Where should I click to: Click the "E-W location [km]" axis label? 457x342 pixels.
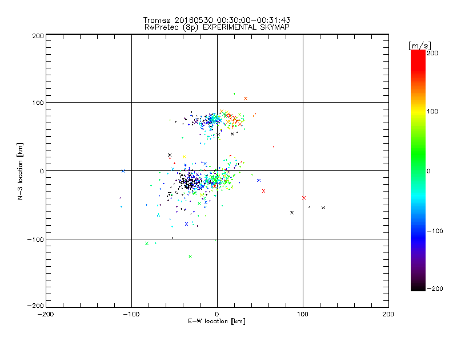pyautogui.click(x=217, y=321)
